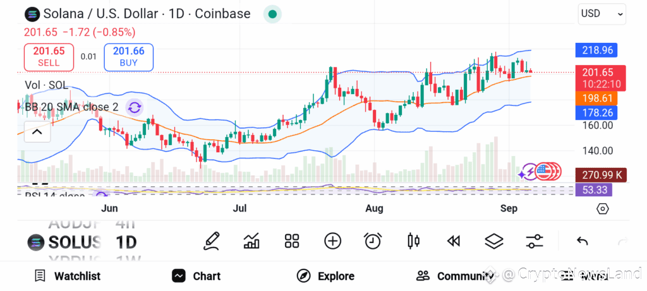This screenshot has width=647, height=291.
Task: Switch to the Watchlist tab
Action: pyautogui.click(x=67, y=276)
